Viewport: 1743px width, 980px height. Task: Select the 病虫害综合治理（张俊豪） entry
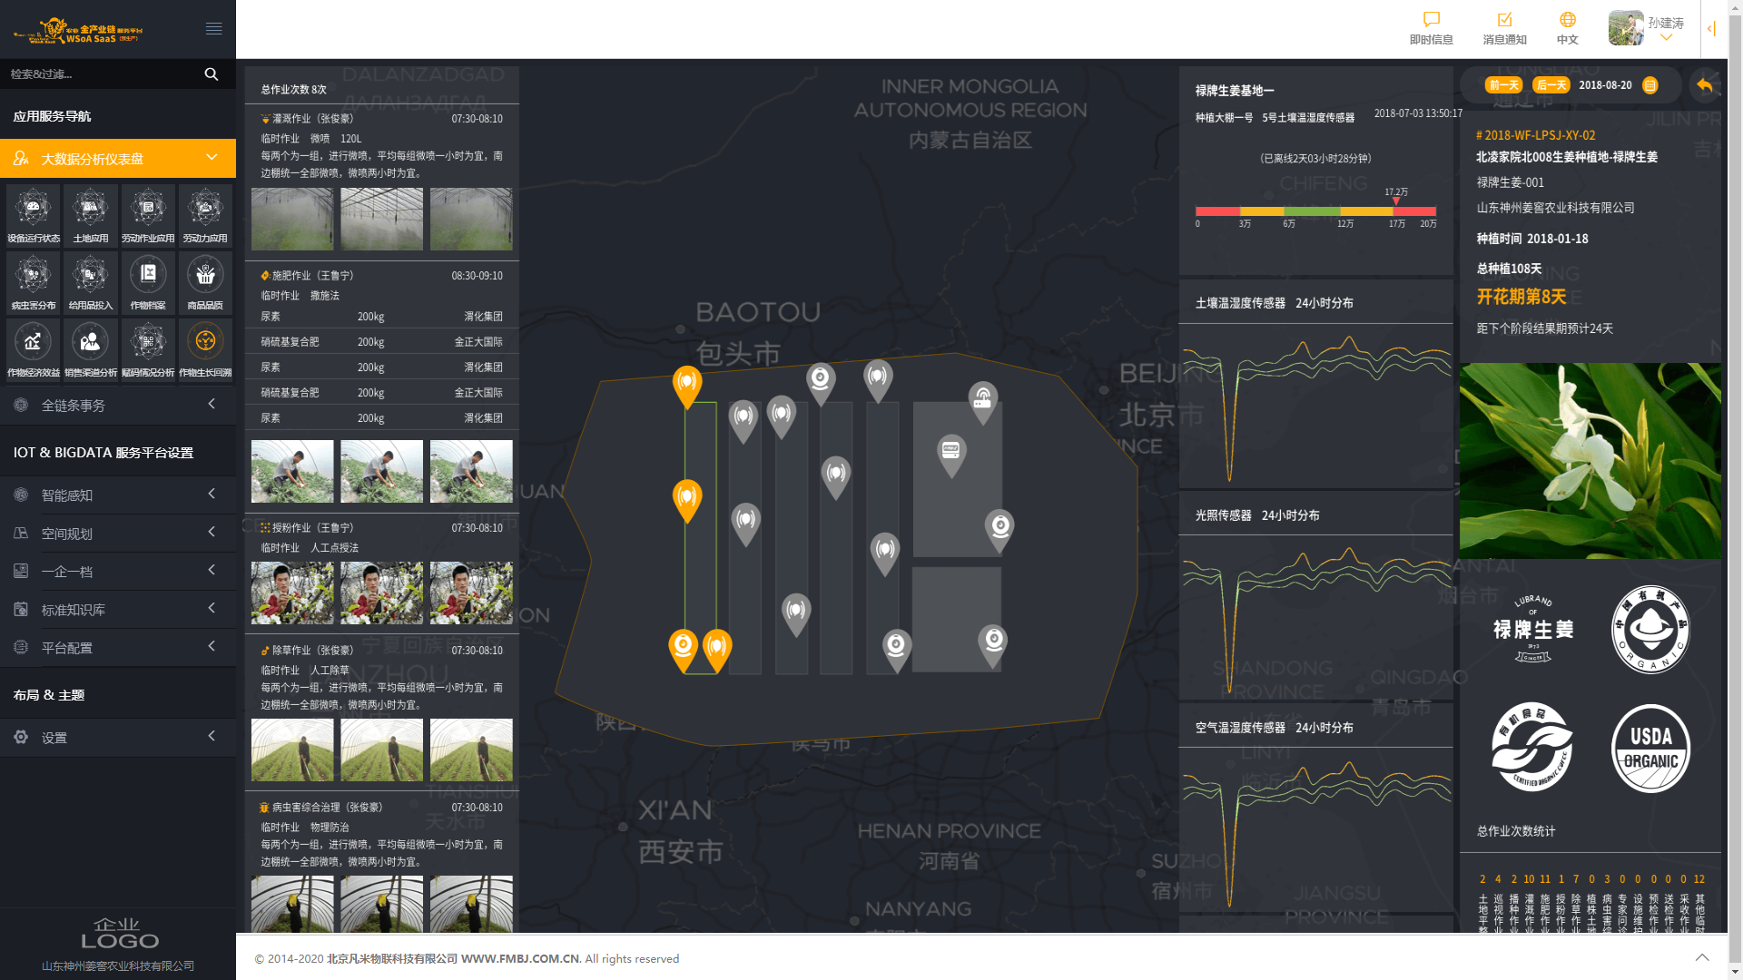(x=381, y=808)
